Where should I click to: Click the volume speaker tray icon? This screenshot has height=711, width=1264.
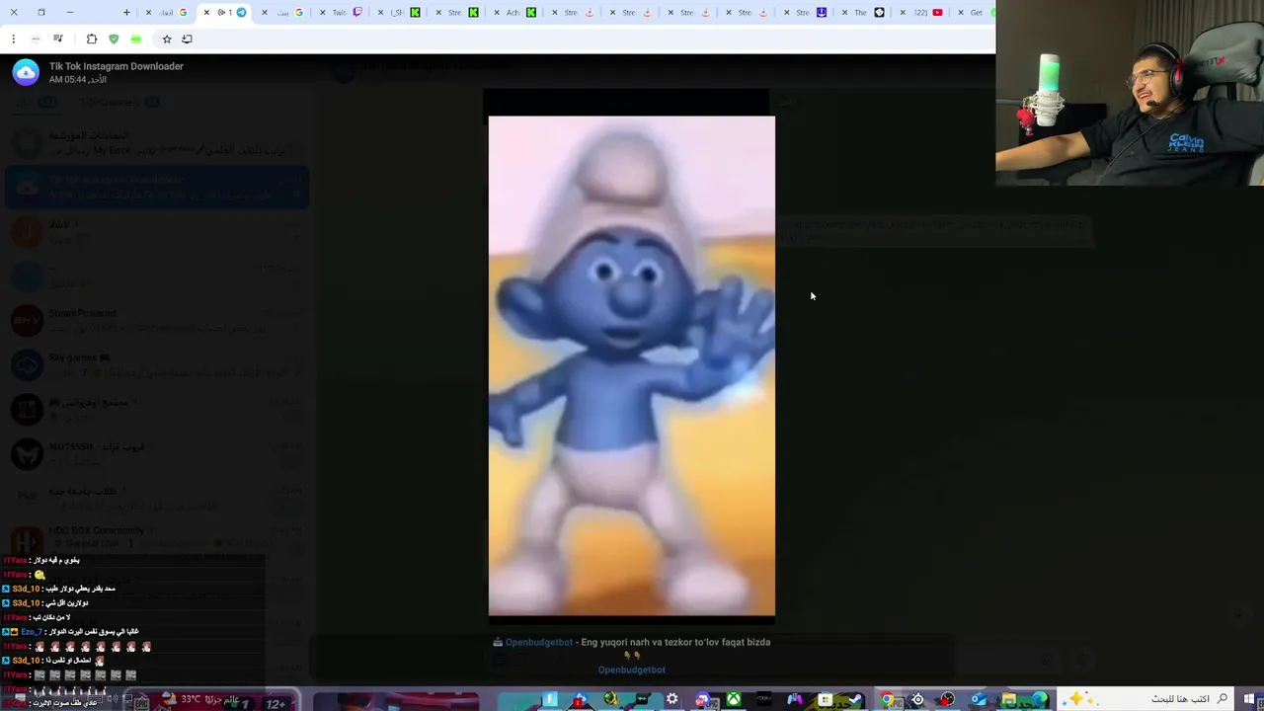tap(113, 699)
